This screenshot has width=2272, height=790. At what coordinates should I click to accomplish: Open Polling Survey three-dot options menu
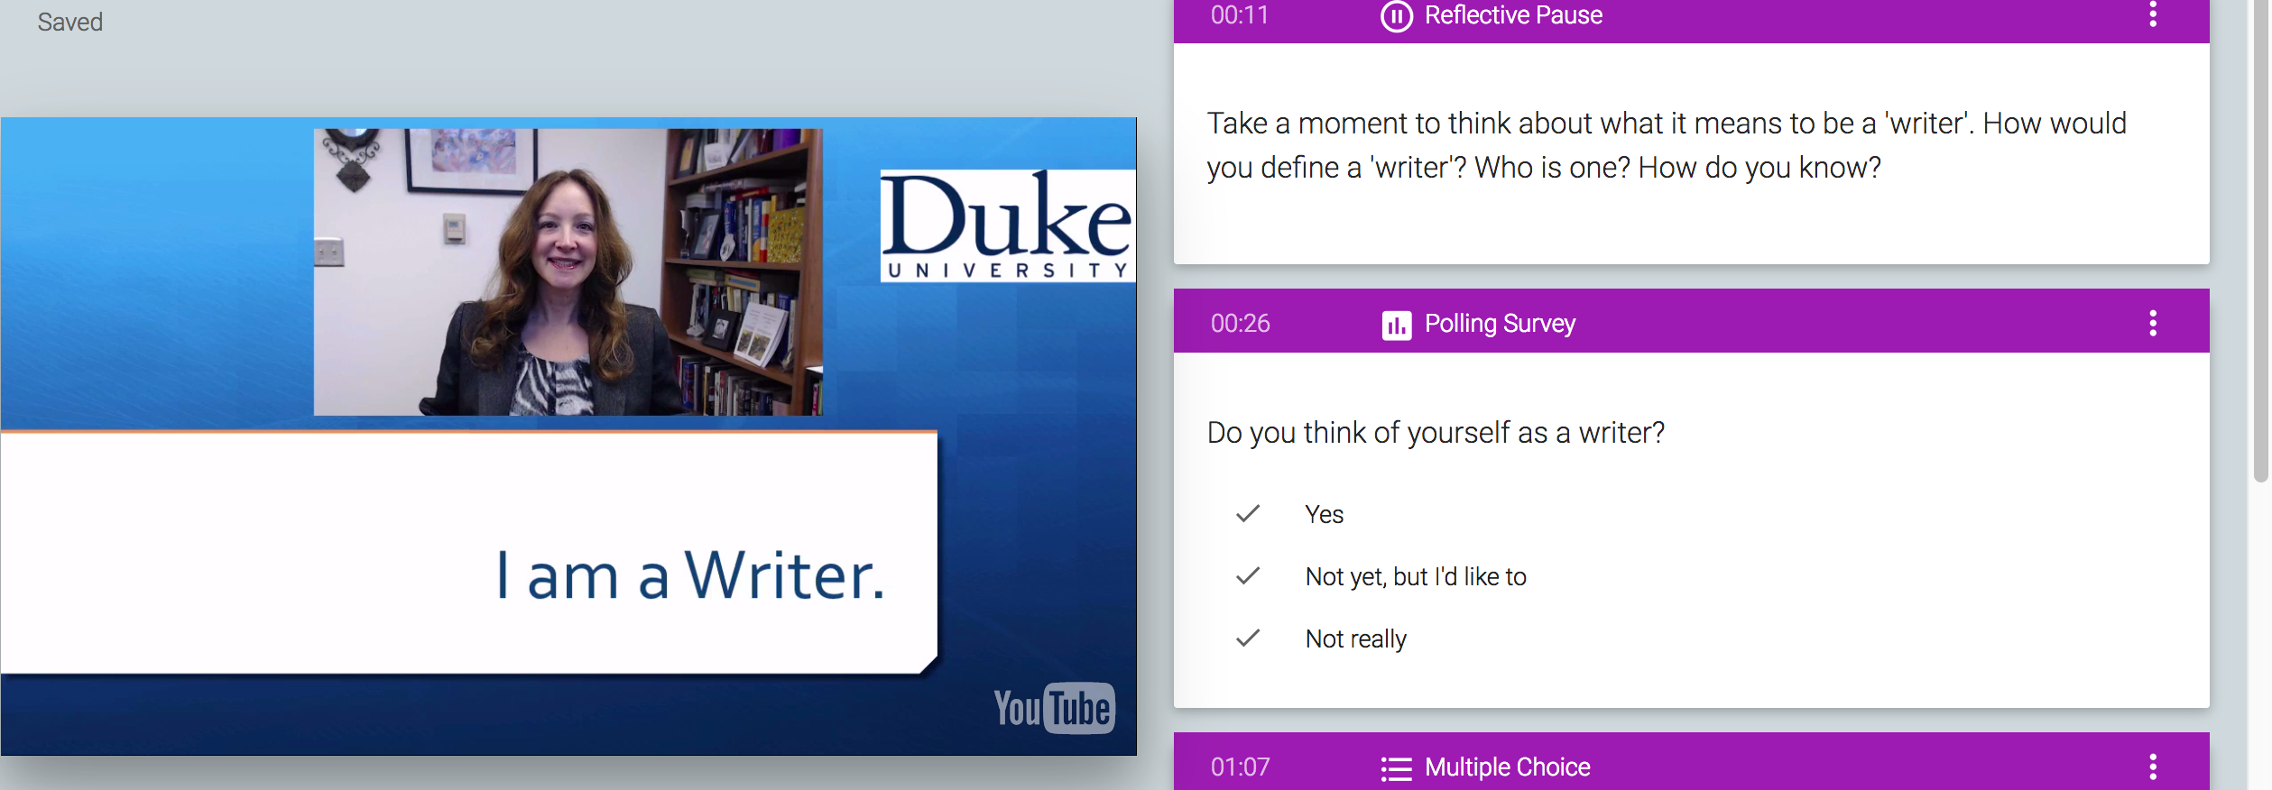[x=2153, y=323]
